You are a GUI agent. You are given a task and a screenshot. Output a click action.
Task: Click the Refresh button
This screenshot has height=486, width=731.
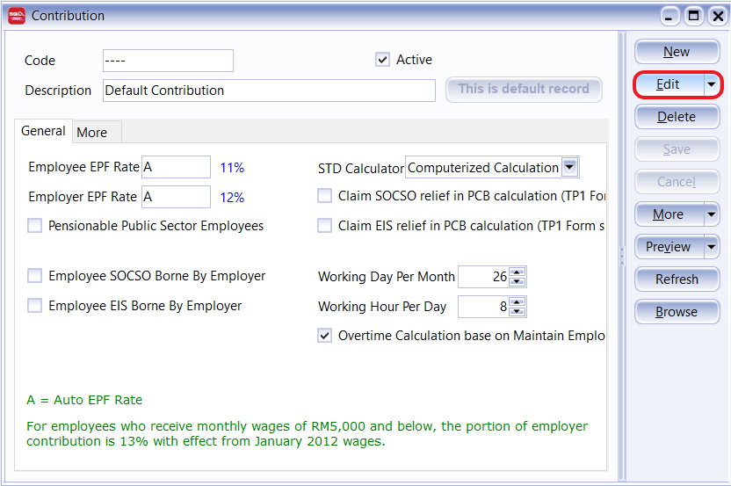point(676,279)
